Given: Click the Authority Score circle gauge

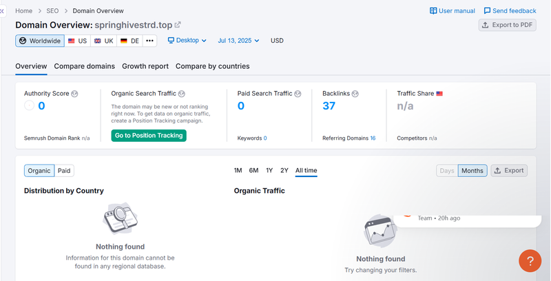Looking at the screenshot, I should coord(29,105).
